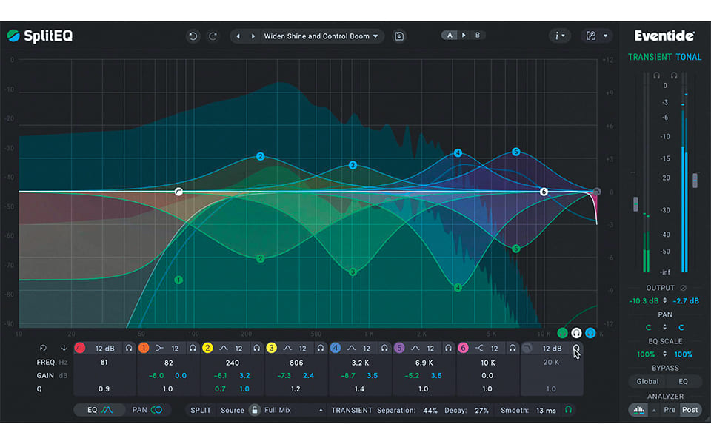Click the Decay value 27%

pyautogui.click(x=481, y=411)
